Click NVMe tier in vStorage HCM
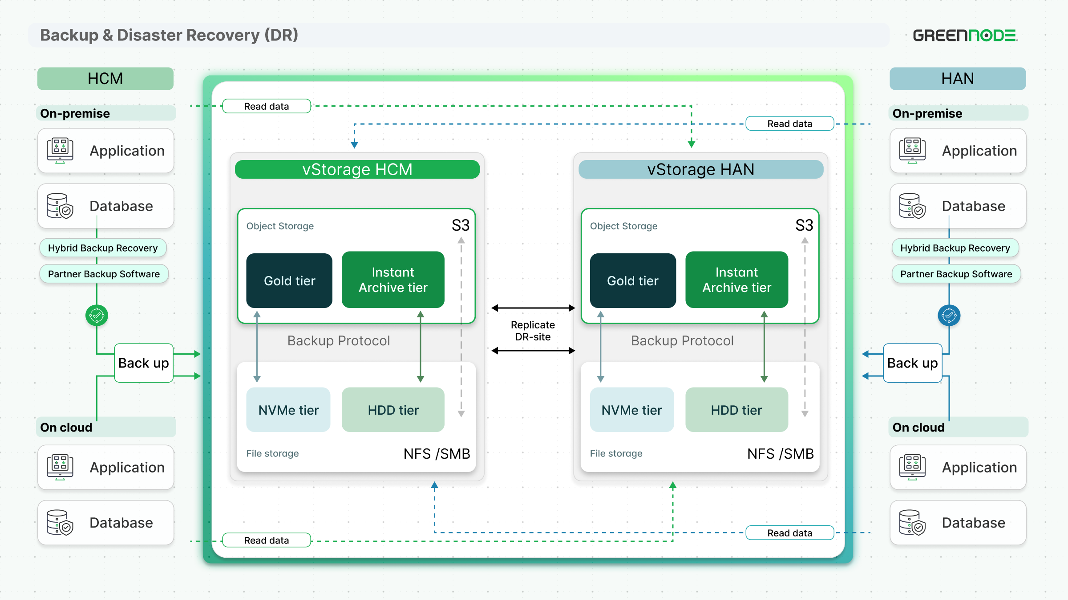Screen dimensions: 1068x600 [x=288, y=410]
